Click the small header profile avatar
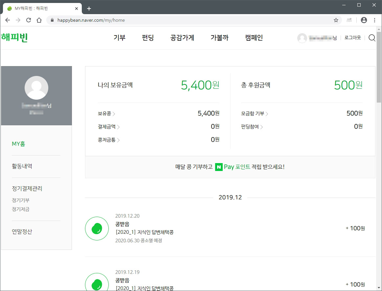This screenshot has height=291, width=382. tap(302, 38)
